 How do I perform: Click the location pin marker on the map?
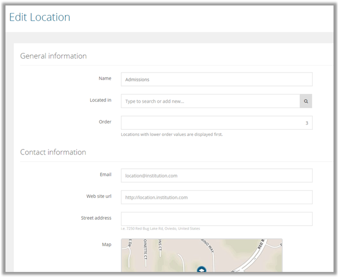202,269
